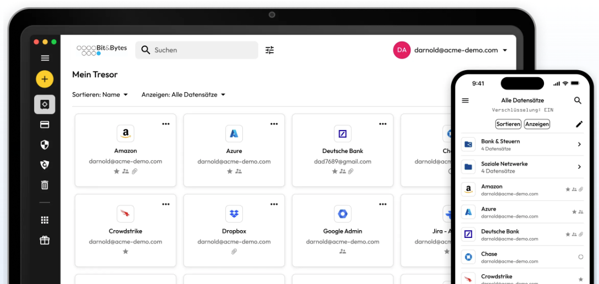Click inside the Suchen search field
Viewport: 599px width, 284px height.
pos(197,50)
